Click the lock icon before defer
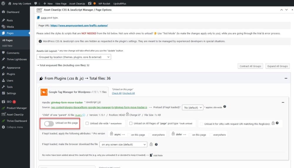294x168 pixels. (x=173, y=134)
